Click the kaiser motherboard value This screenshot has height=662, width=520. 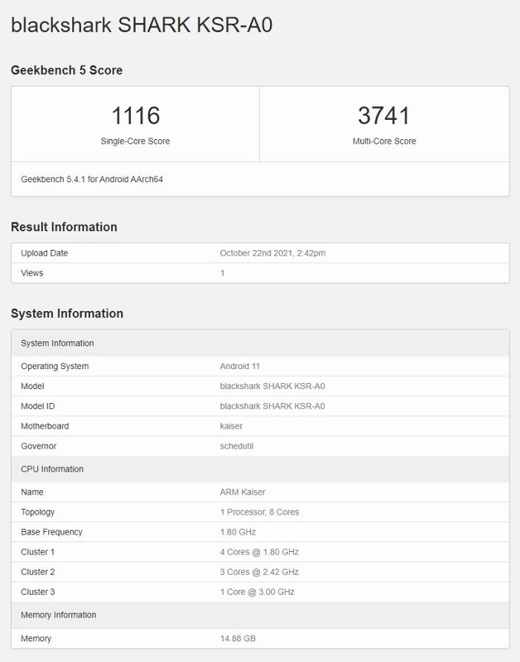231,426
